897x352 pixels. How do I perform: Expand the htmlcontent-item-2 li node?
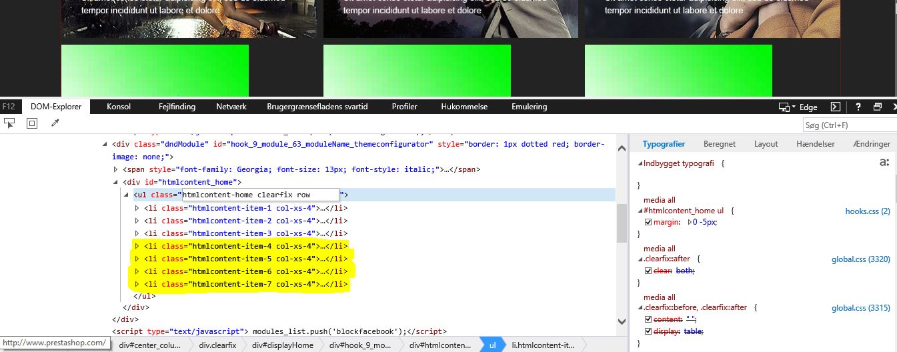tap(137, 220)
